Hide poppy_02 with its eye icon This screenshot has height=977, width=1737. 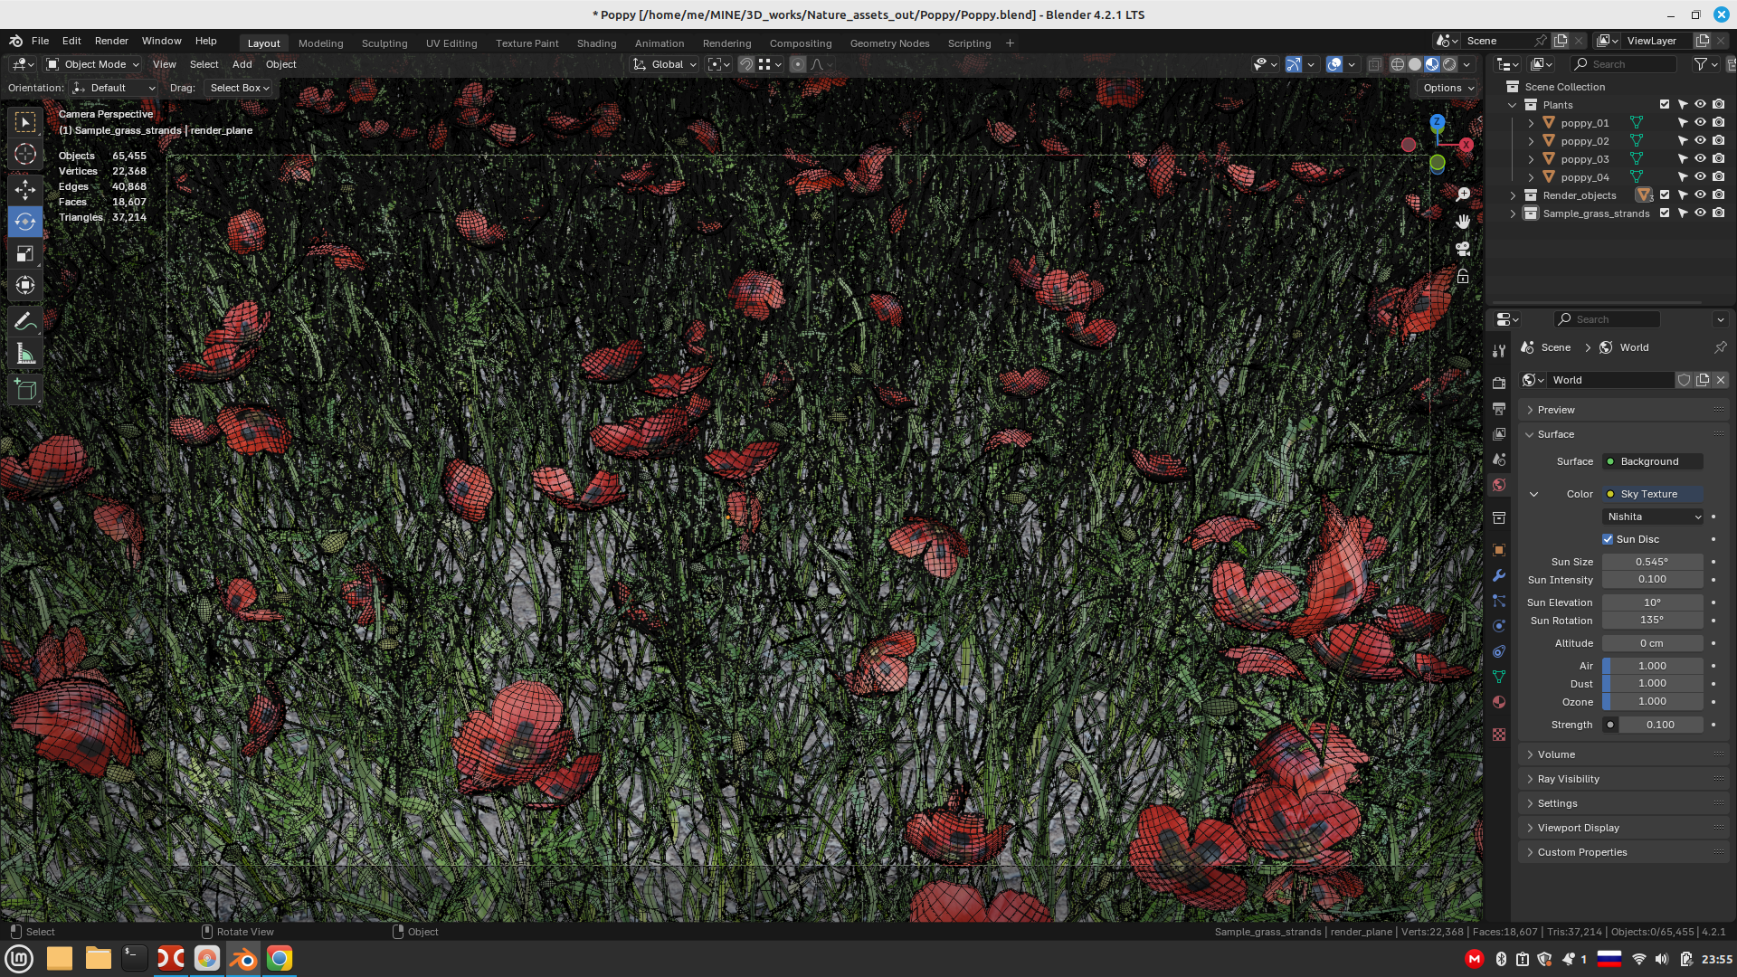[1700, 141]
